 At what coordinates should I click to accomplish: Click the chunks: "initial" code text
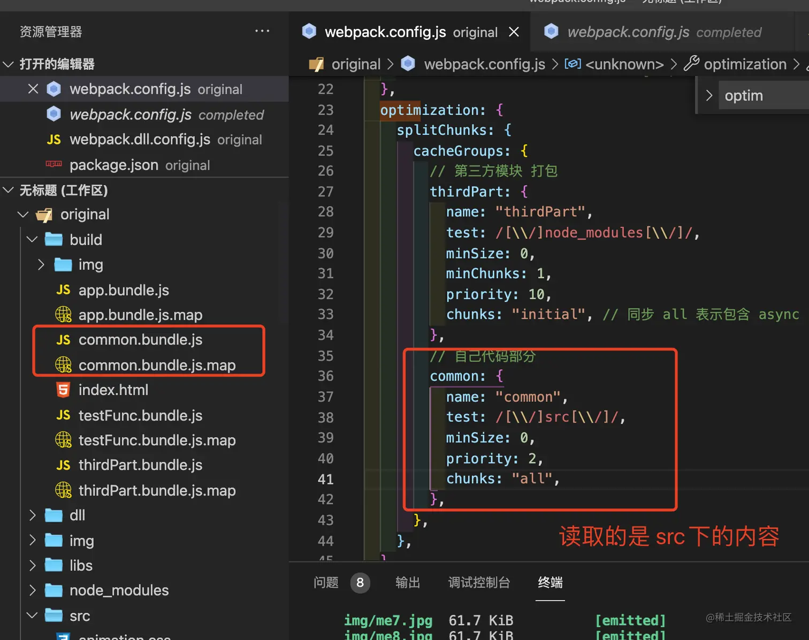(520, 314)
